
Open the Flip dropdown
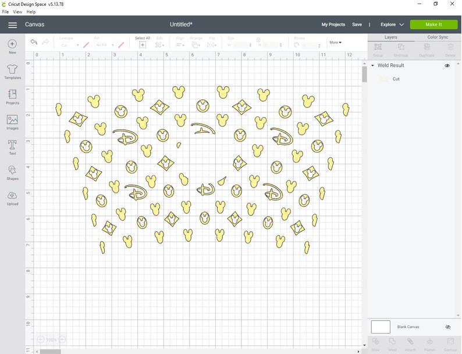click(x=212, y=45)
